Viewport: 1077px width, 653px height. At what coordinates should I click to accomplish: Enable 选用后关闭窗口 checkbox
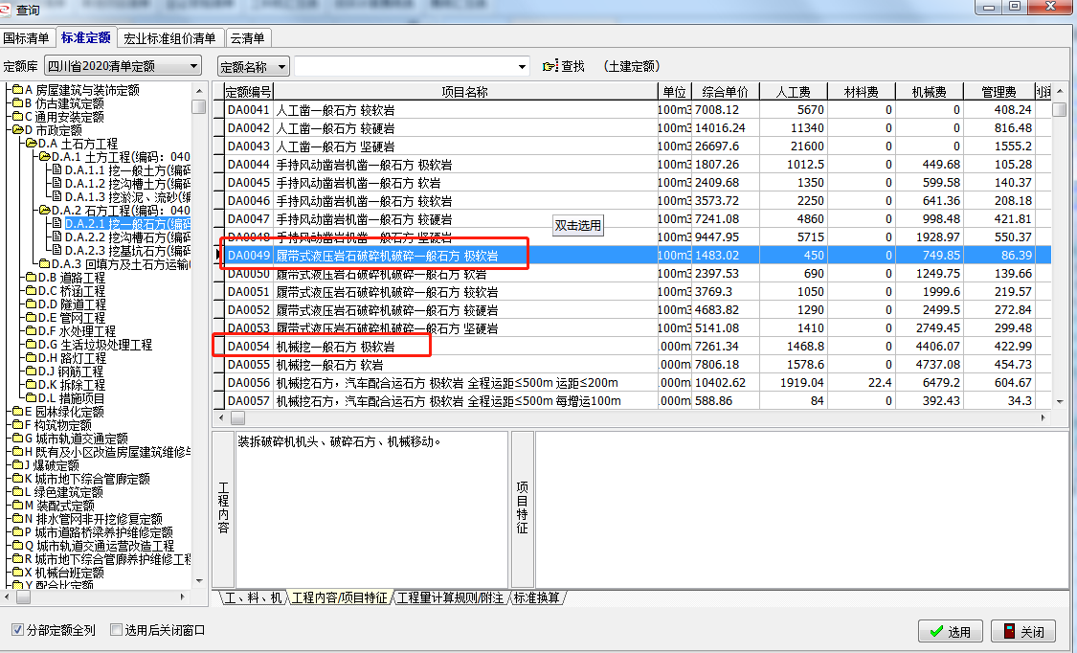(x=116, y=630)
